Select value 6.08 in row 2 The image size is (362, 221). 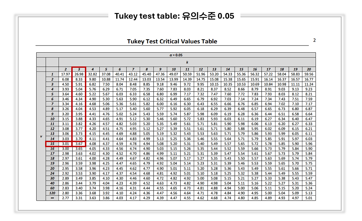point(66,79)
